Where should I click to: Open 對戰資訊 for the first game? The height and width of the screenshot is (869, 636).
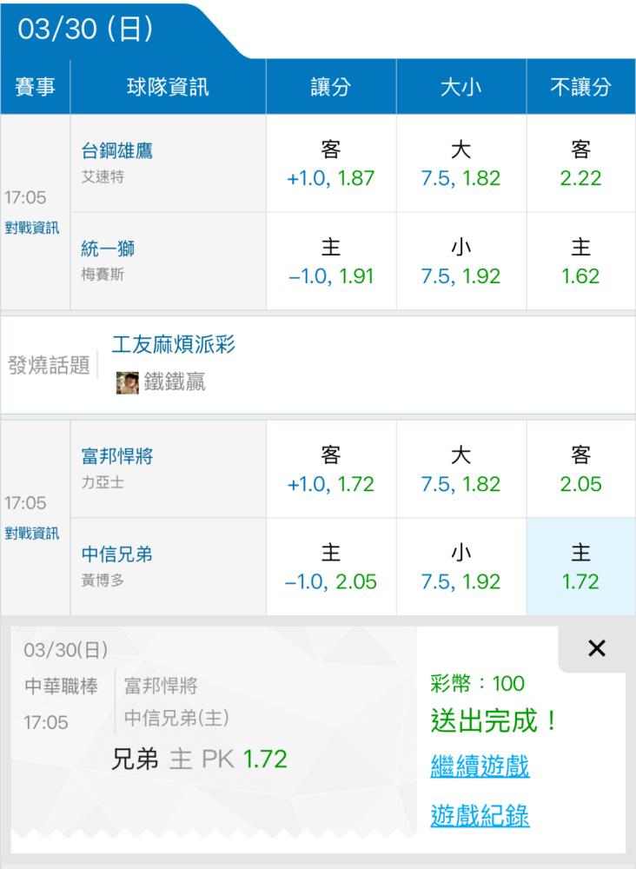click(31, 228)
